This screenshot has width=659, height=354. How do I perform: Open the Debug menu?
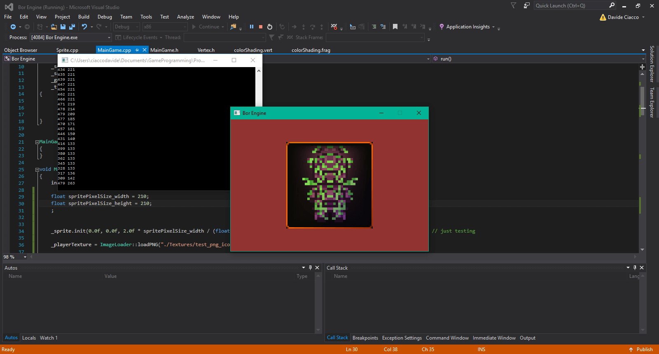coord(105,17)
